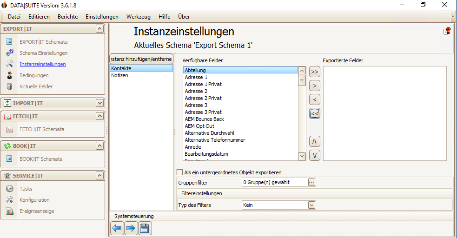Viewport: 457px width, 238px height.
Task: Open the 'Typ des Filters' dropdown
Action: coord(311,205)
